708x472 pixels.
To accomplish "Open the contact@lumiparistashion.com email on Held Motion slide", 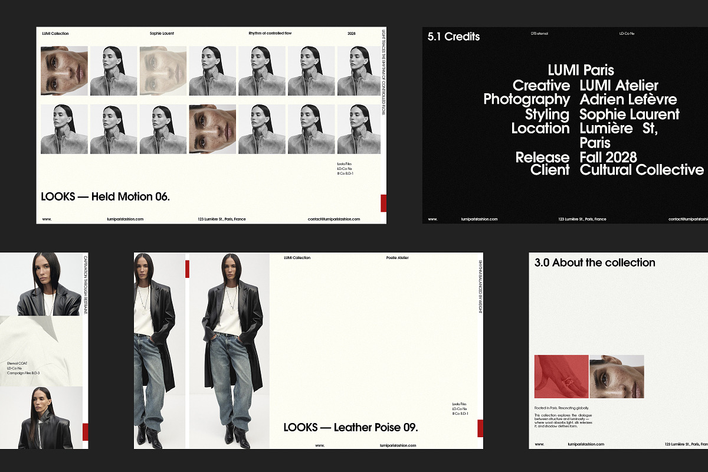I will click(334, 219).
